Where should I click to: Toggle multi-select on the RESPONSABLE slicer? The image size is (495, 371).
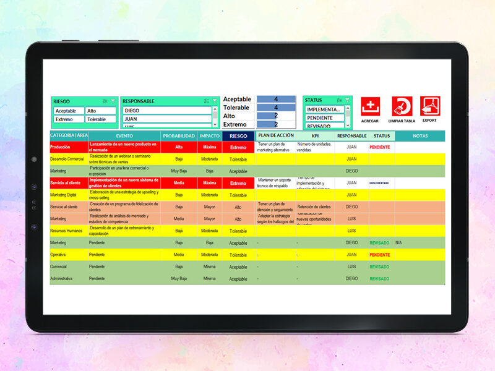click(x=207, y=101)
